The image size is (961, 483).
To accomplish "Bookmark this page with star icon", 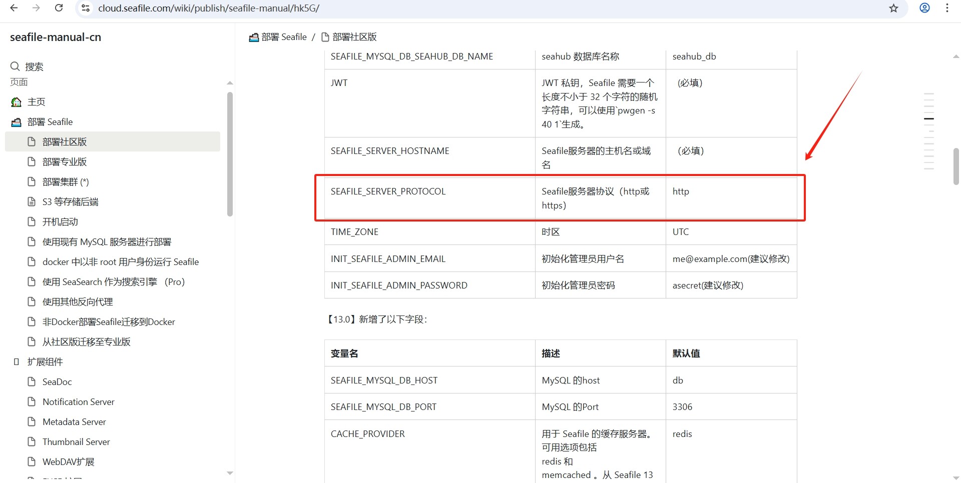I will click(893, 8).
